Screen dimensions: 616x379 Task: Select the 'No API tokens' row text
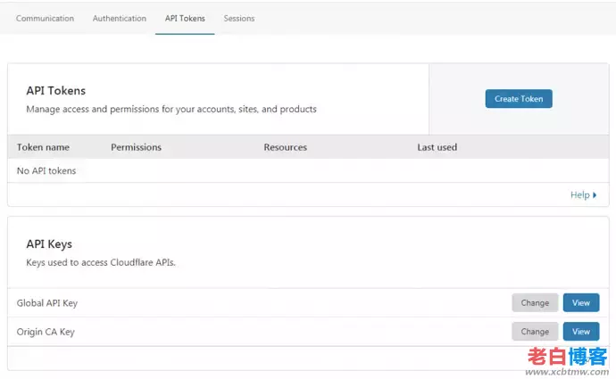(46, 170)
